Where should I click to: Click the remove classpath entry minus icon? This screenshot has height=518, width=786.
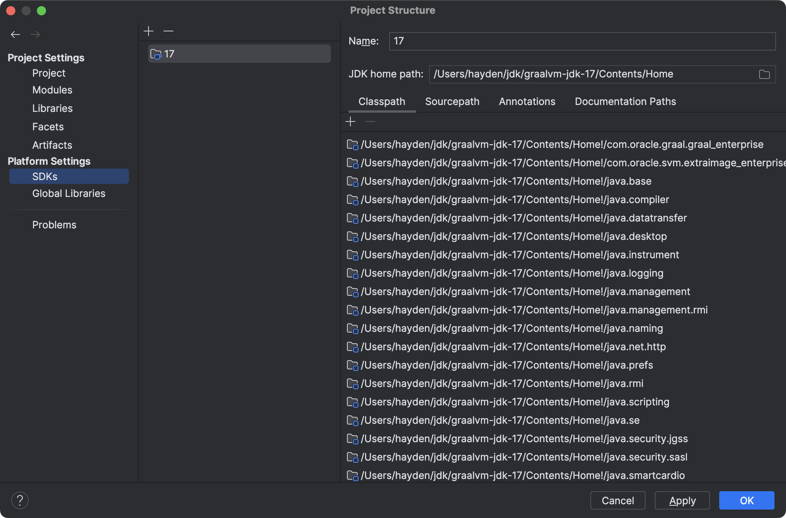370,122
